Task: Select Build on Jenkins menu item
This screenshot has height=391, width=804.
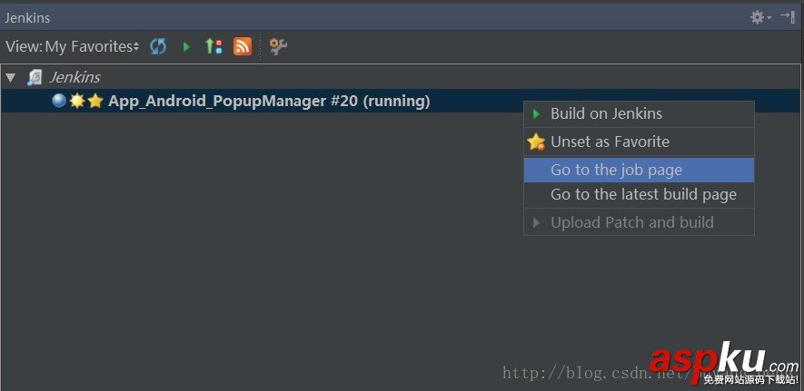Action: 606,114
